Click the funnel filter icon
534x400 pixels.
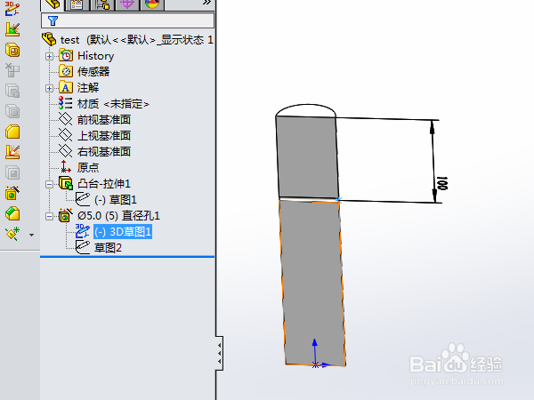point(53,21)
